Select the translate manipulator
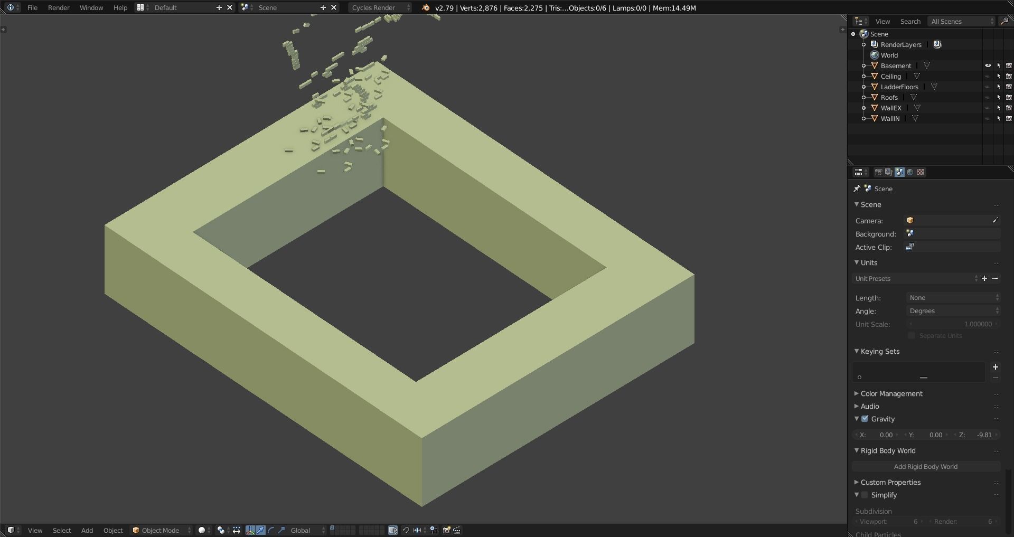 pyautogui.click(x=261, y=530)
